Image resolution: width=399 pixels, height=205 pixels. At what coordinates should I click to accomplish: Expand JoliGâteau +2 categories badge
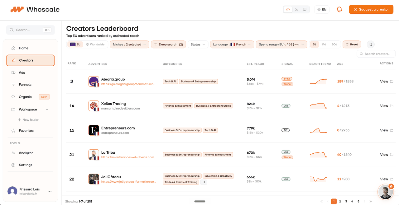coord(204,182)
